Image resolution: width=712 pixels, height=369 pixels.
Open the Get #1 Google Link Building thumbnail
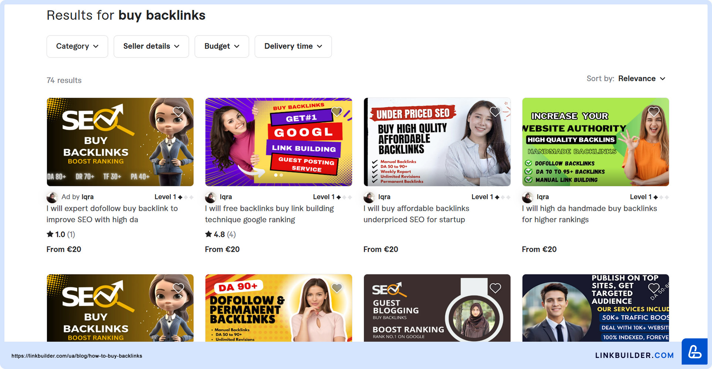coord(279,142)
